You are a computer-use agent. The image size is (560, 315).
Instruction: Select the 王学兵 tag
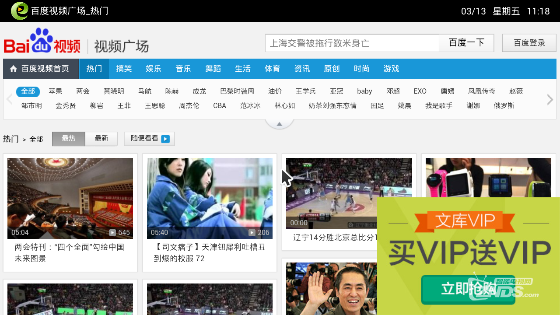point(306,91)
